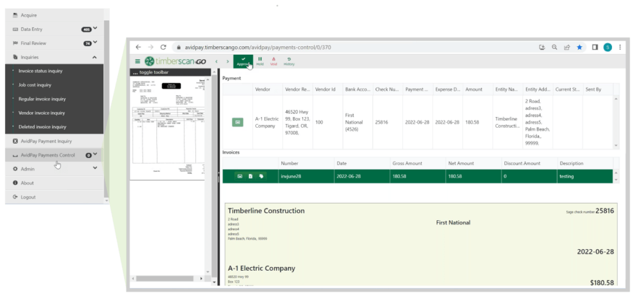Open the browser profile avatar S
The width and height of the screenshot is (633, 296).
(608, 47)
